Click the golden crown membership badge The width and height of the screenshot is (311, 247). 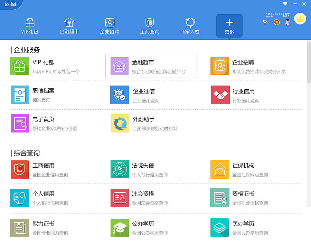(300, 19)
